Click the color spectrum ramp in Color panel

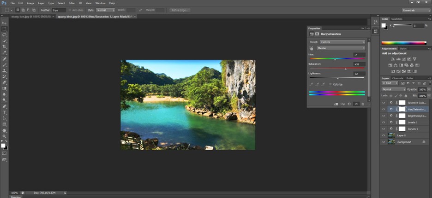404,43
